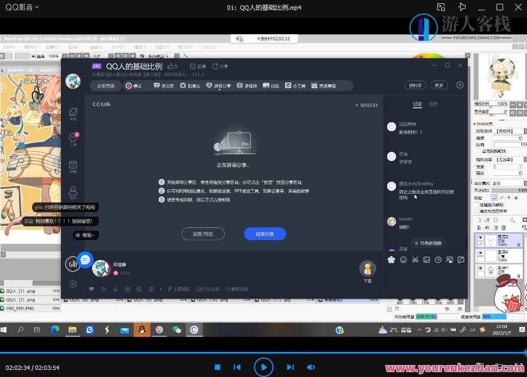
Task: Open the emoji picker in the chat panel
Action: (403, 261)
